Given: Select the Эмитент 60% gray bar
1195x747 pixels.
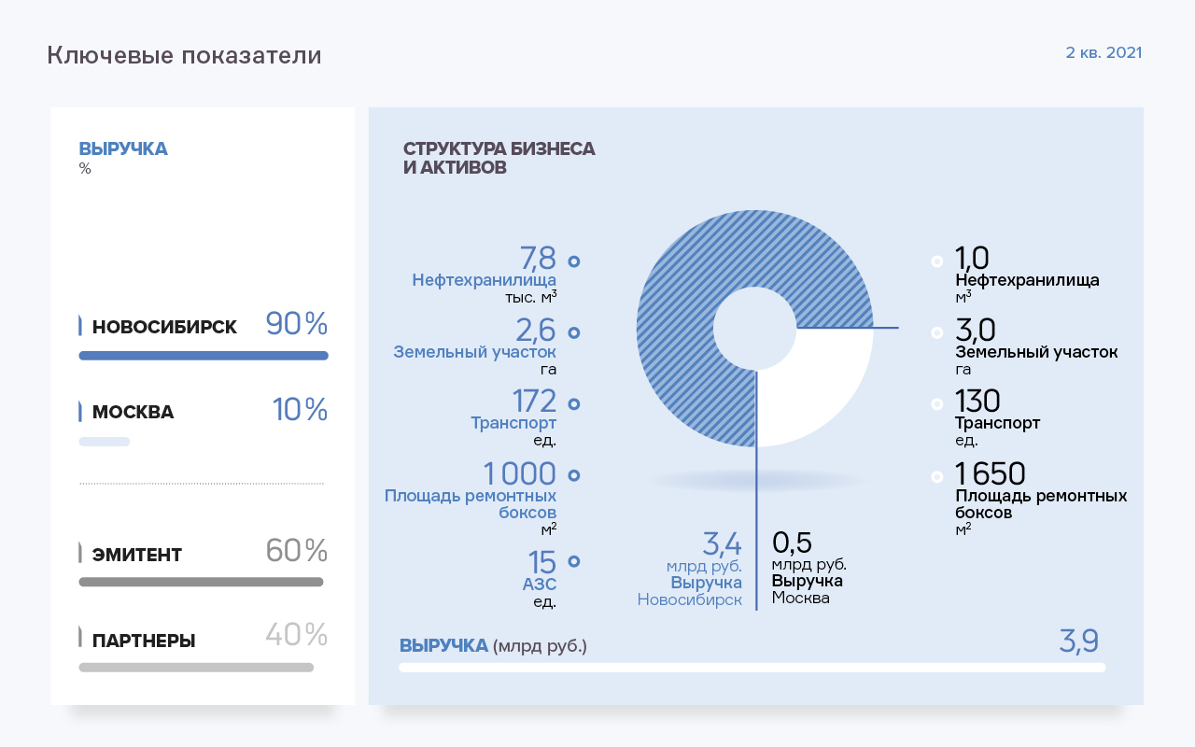Looking at the screenshot, I should click(201, 582).
